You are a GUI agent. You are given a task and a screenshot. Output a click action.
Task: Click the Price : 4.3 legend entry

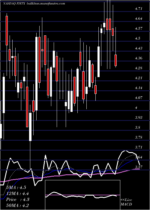(17, 199)
